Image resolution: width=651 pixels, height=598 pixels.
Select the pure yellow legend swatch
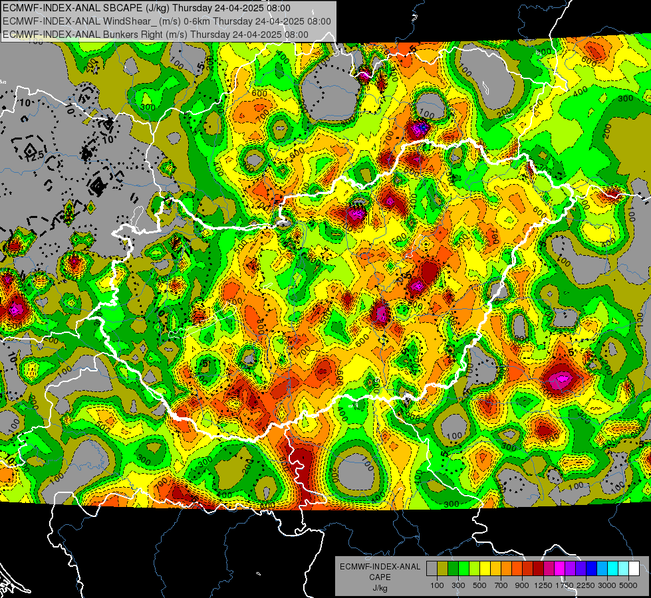coord(485,569)
